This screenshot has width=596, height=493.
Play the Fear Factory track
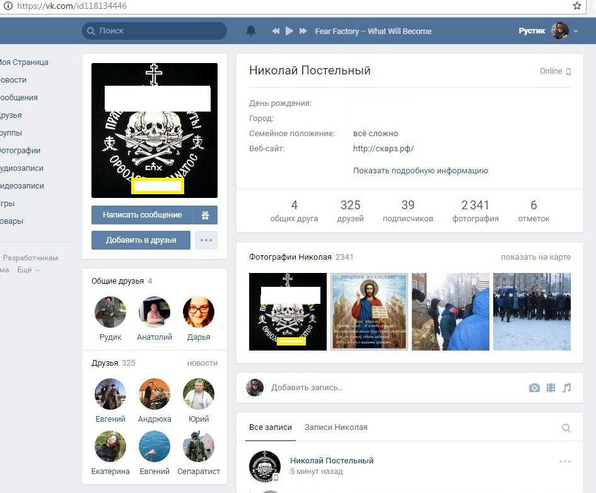point(289,31)
